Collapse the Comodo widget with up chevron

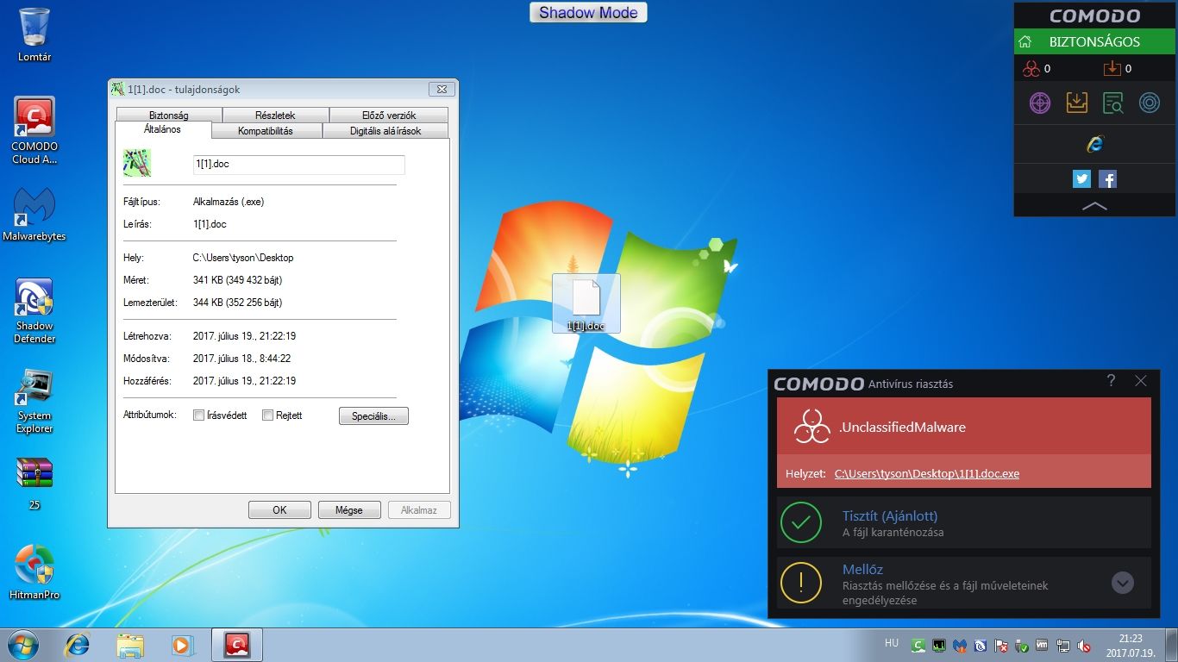pos(1094,206)
